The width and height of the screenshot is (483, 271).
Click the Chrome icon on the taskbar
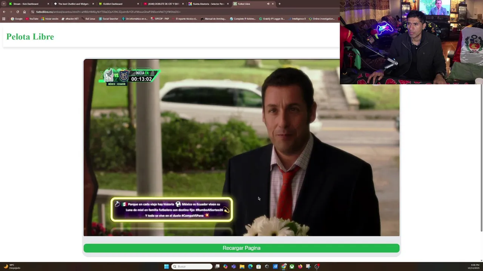click(x=284, y=266)
